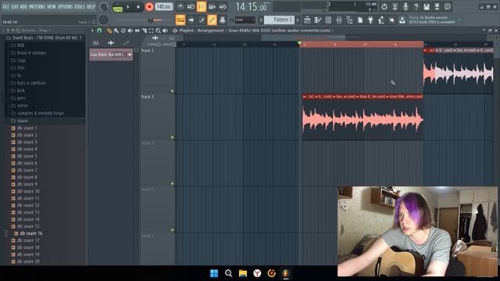Open the TOOLS menu
Image resolution: width=500 pixels, height=281 pixels.
80,7
